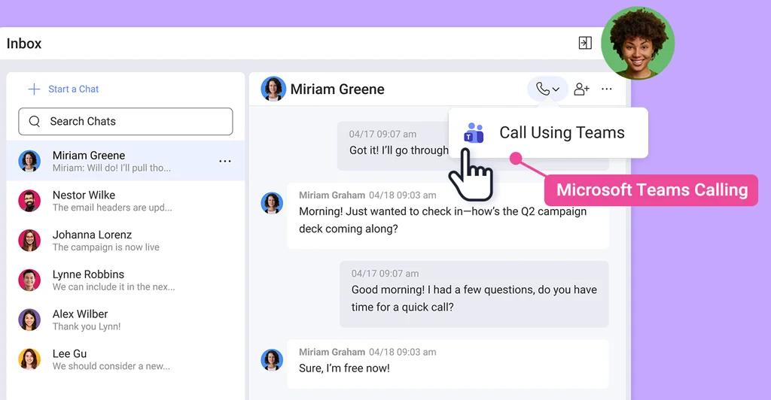Image resolution: width=771 pixels, height=400 pixels.
Task: Click the phone call icon in the chat header
Action: point(542,89)
